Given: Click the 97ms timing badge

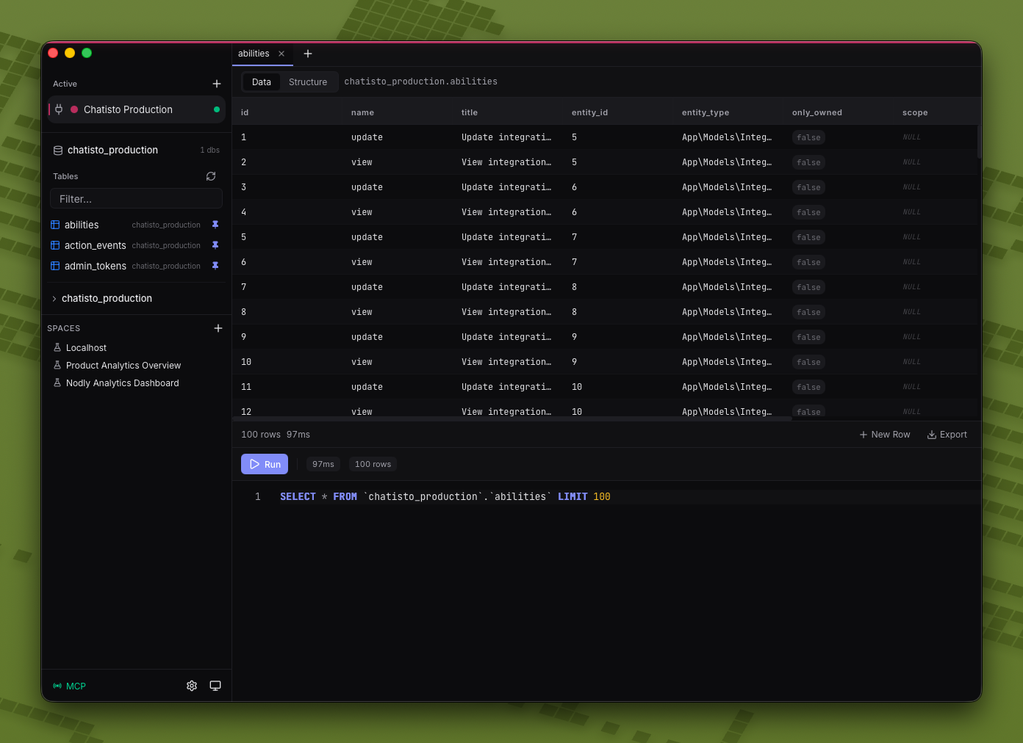Looking at the screenshot, I should click(x=323, y=464).
